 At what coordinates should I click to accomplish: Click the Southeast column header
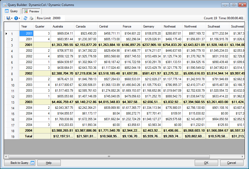click(217, 26)
